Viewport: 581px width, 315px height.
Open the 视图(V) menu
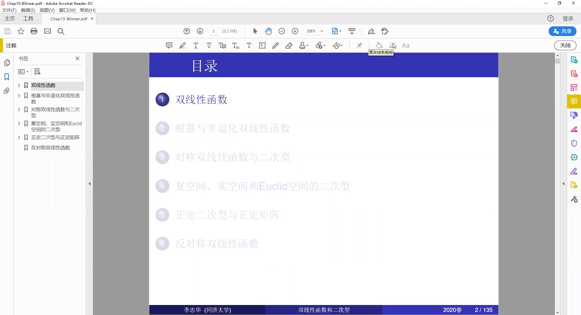tap(47, 10)
